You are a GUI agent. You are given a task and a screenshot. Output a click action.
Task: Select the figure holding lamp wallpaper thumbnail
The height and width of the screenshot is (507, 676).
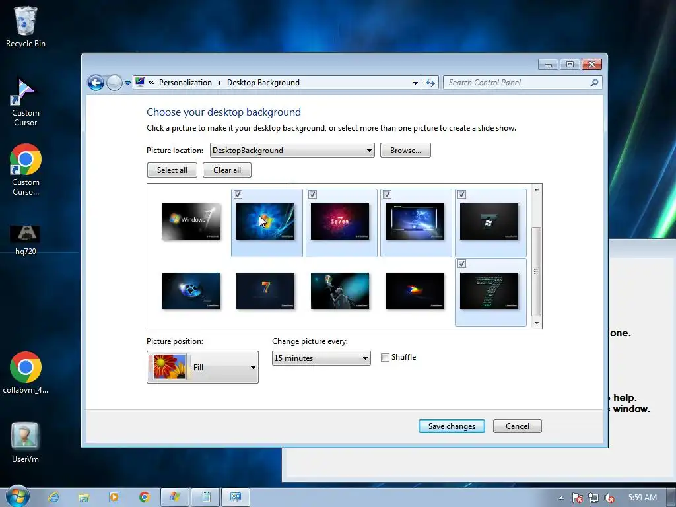point(340,290)
